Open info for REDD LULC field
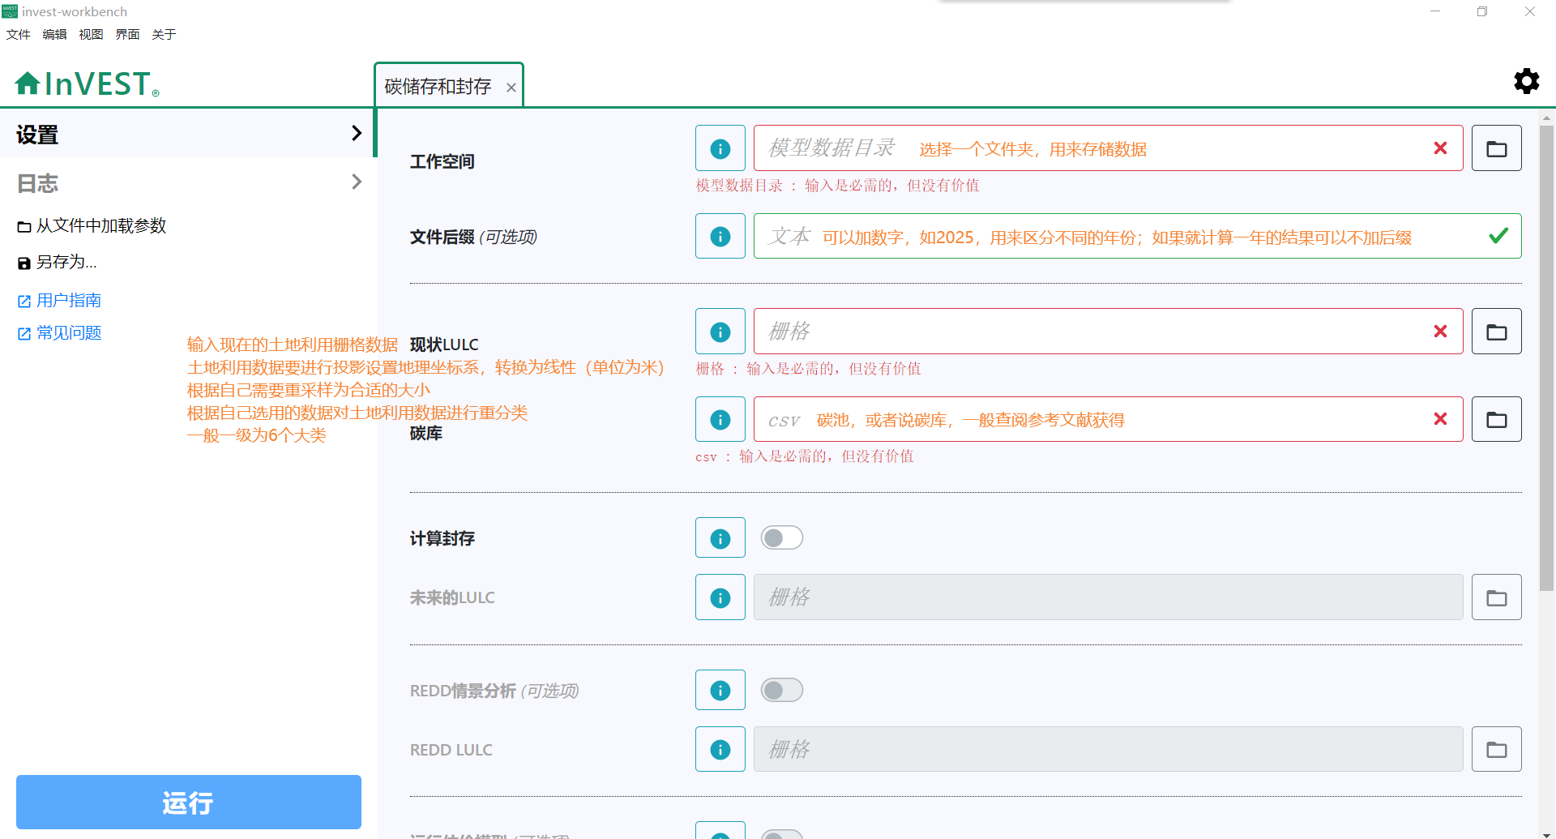Viewport: 1556px width, 839px height. point(720,750)
